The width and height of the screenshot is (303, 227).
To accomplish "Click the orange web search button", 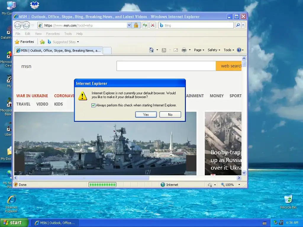I will [229, 66].
